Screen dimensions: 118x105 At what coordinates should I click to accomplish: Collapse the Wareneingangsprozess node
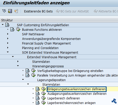pyautogui.click(x=18, y=66)
